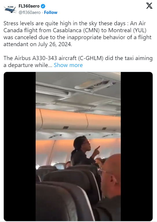Viewport: 157px width, 222px height.
Task: Click the left black bar of the video
Action: tap(20, 146)
